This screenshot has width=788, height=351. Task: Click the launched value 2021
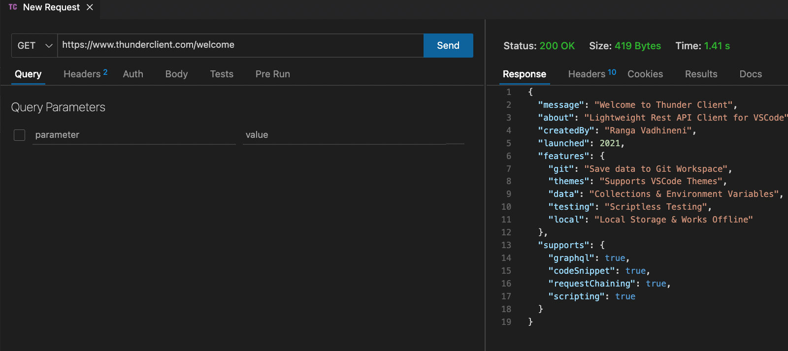tap(610, 143)
